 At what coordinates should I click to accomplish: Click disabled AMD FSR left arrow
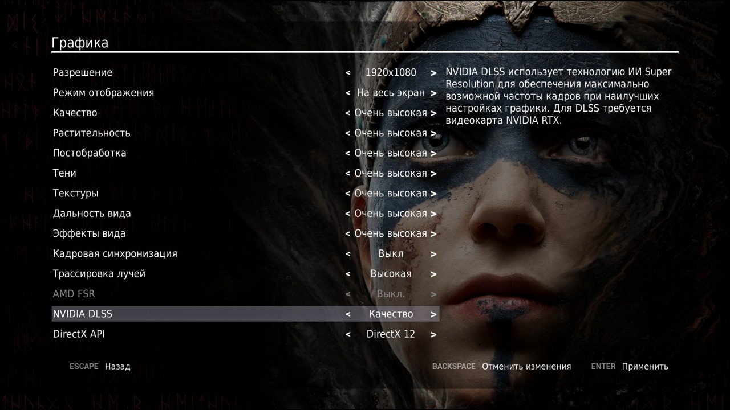point(348,294)
